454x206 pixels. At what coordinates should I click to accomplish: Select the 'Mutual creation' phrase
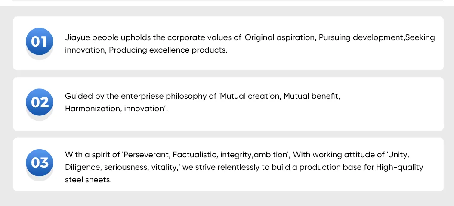250,96
